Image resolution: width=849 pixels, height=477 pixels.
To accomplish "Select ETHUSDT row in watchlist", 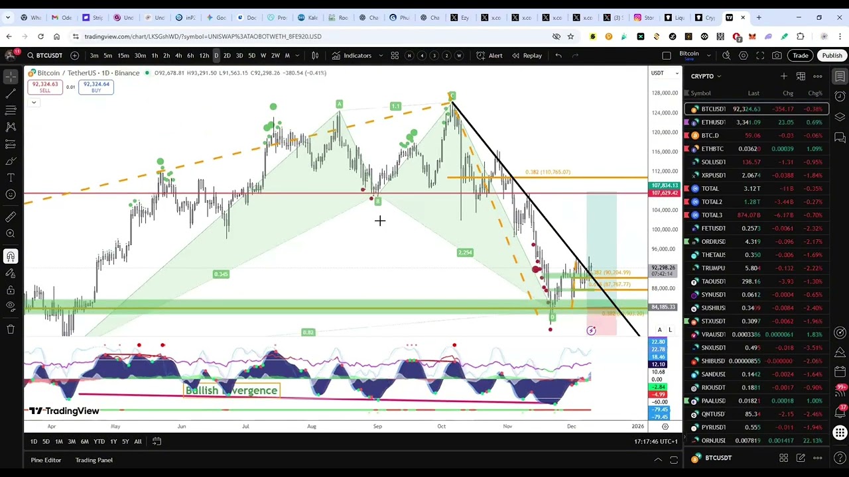I will coord(757,122).
